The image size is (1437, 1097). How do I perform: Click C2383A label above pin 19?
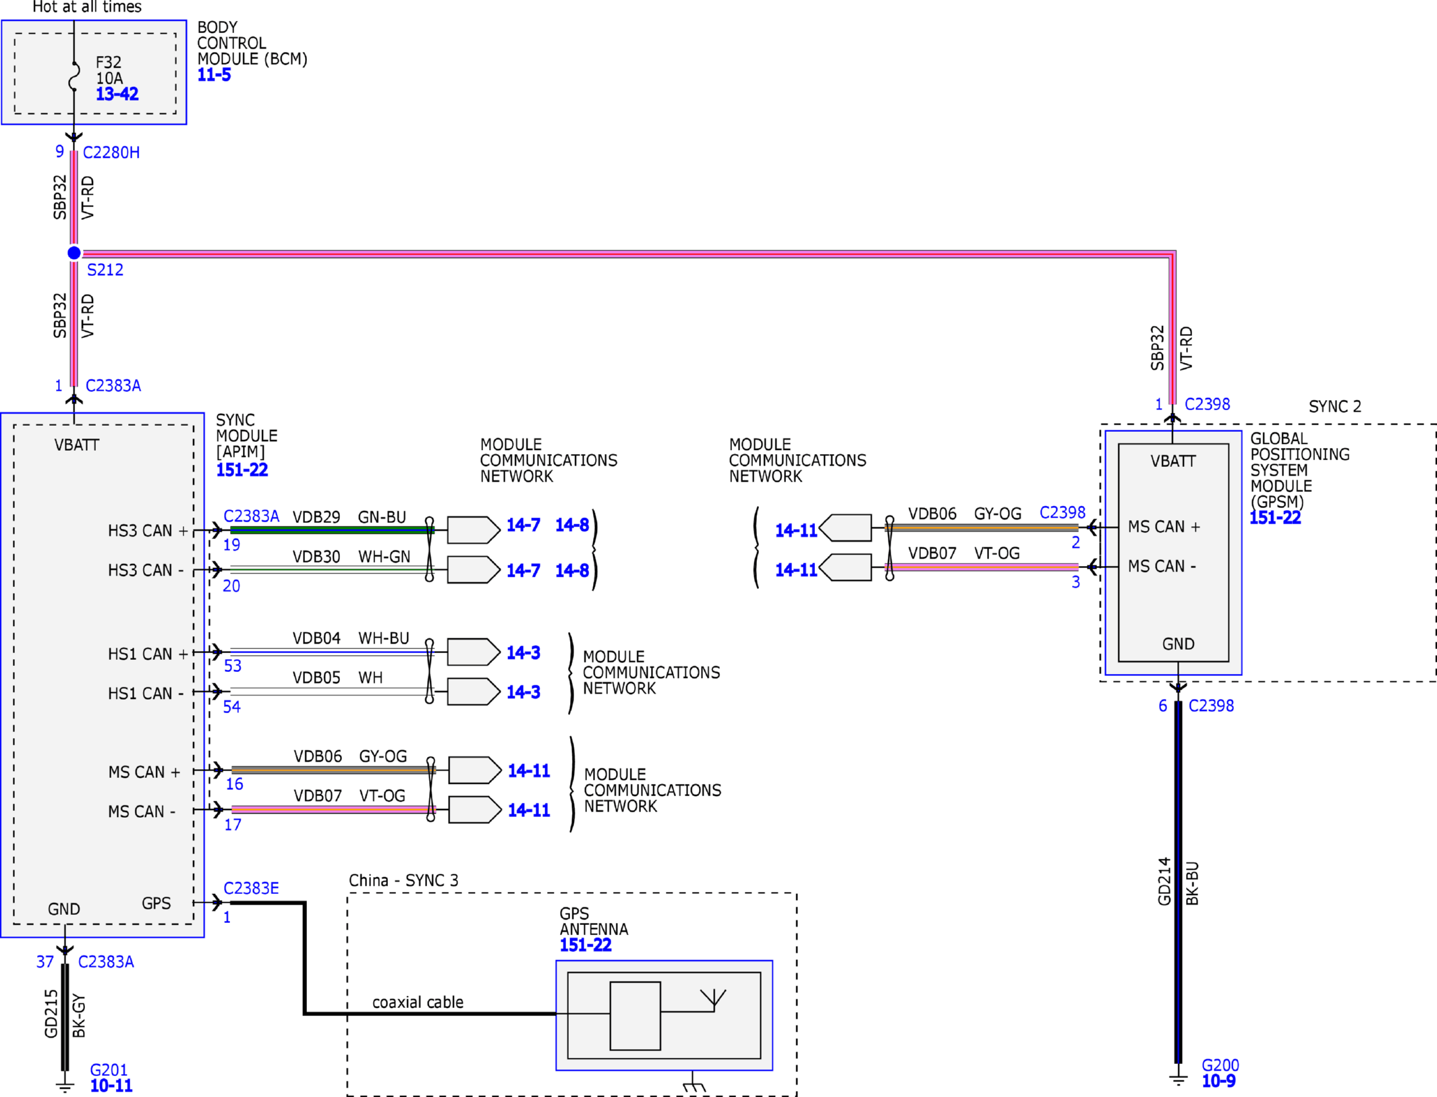coord(251,516)
